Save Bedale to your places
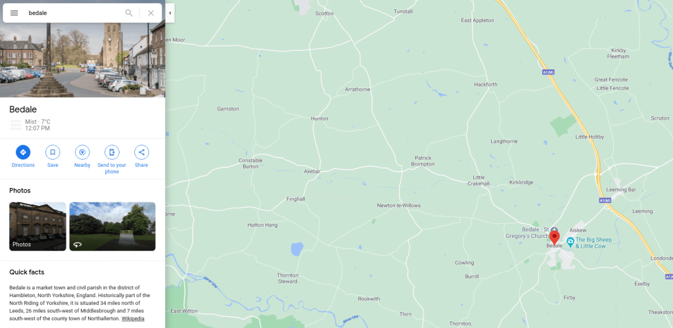Viewport: 673px width, 328px height. [x=53, y=152]
